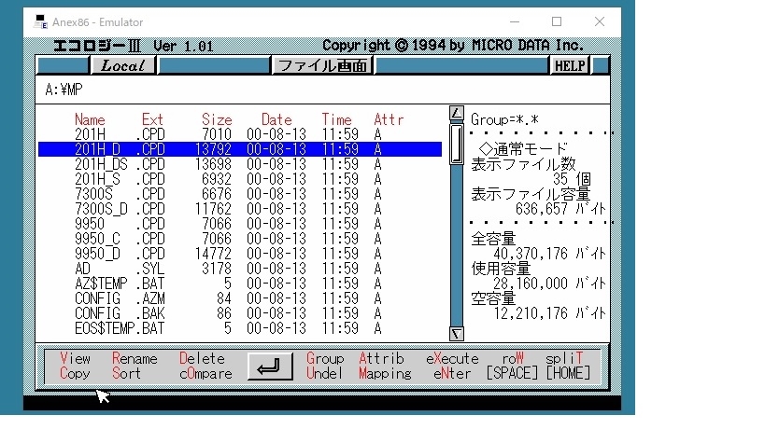Click the Anex86 app icon in title bar

(x=40, y=21)
